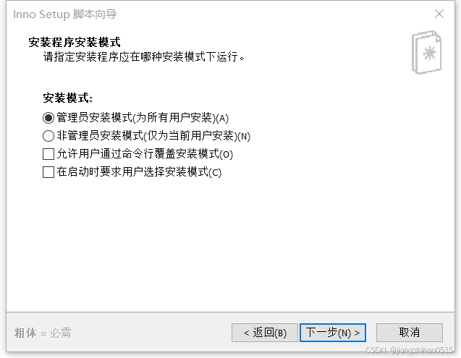
Task: Close the Inno Setup 脚本向导 dialog
Action: (439, 14)
